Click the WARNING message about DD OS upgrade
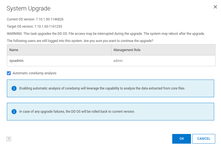 click(x=106, y=34)
